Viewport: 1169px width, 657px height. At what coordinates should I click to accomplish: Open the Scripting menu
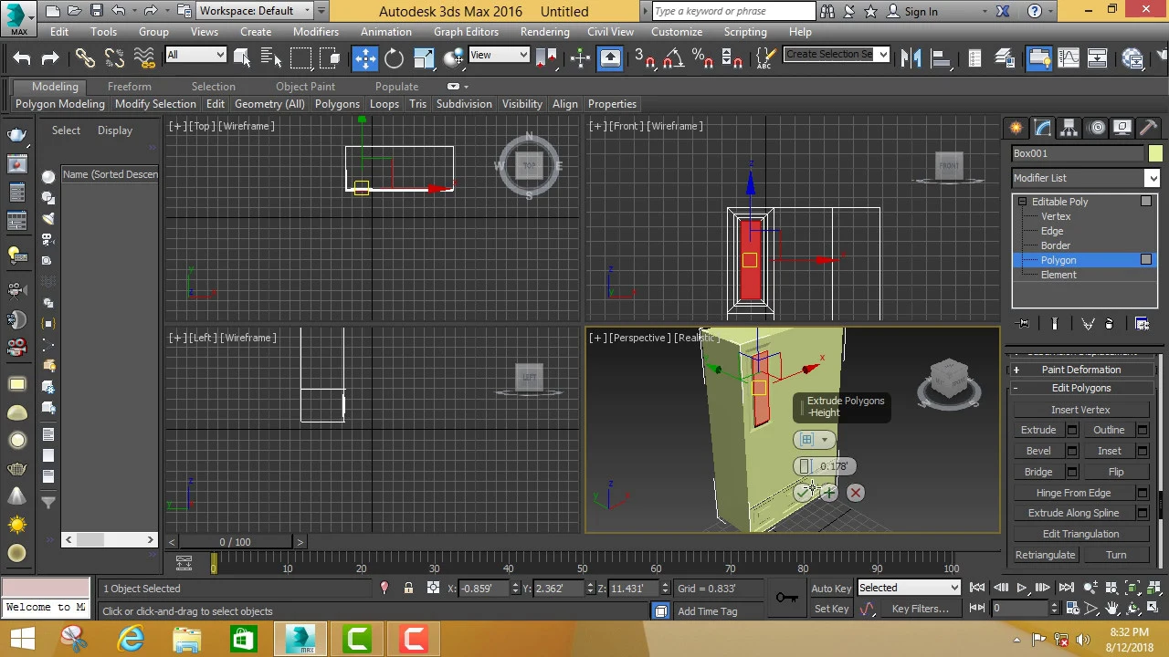point(745,32)
